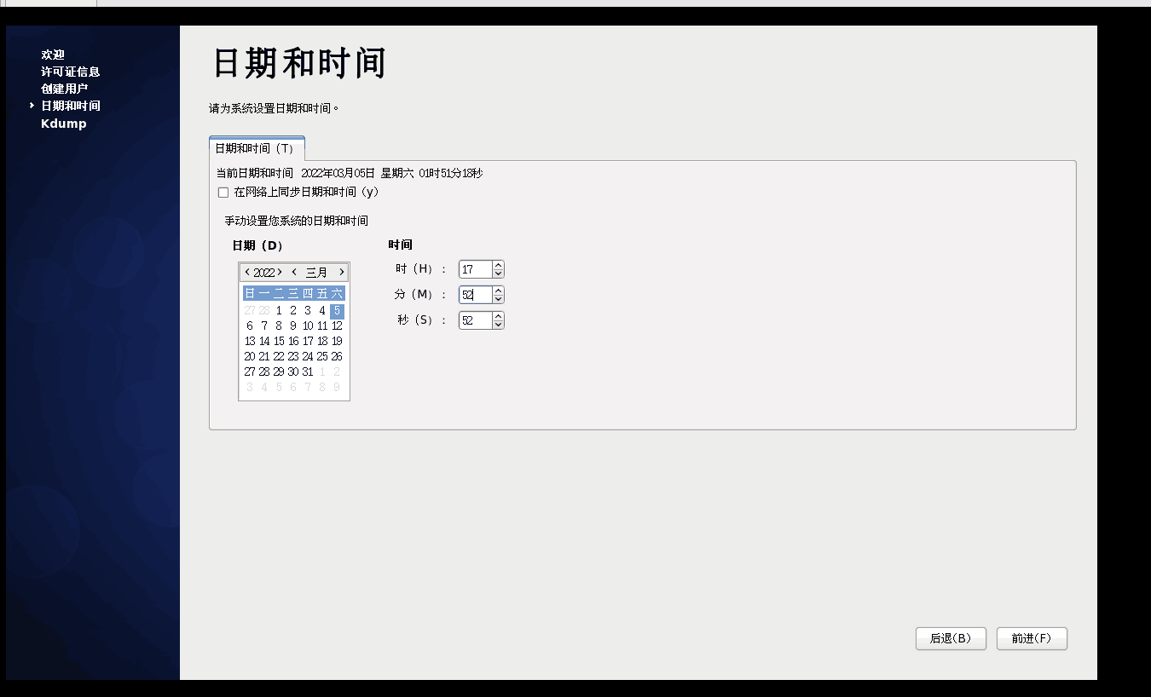The image size is (1151, 697).
Task: Go to the previous year in calendar
Action: pyautogui.click(x=247, y=272)
